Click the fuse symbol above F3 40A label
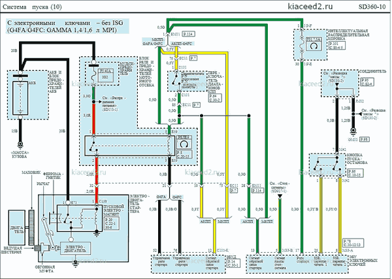This screenshot has width=392, height=279. 93,75
